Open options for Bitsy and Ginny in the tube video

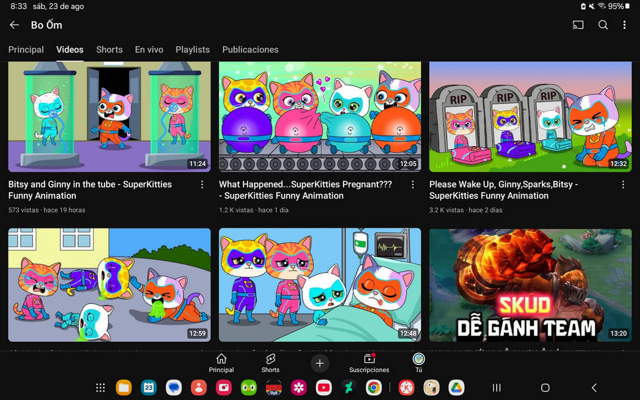202,185
